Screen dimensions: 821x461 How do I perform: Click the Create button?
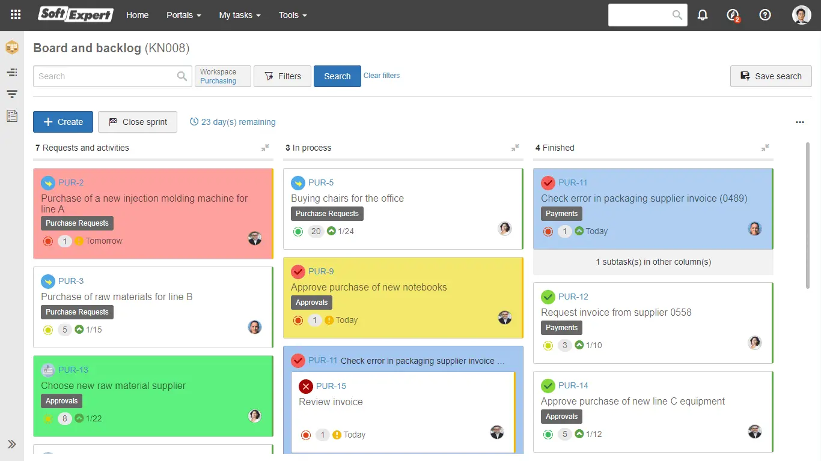(x=63, y=122)
